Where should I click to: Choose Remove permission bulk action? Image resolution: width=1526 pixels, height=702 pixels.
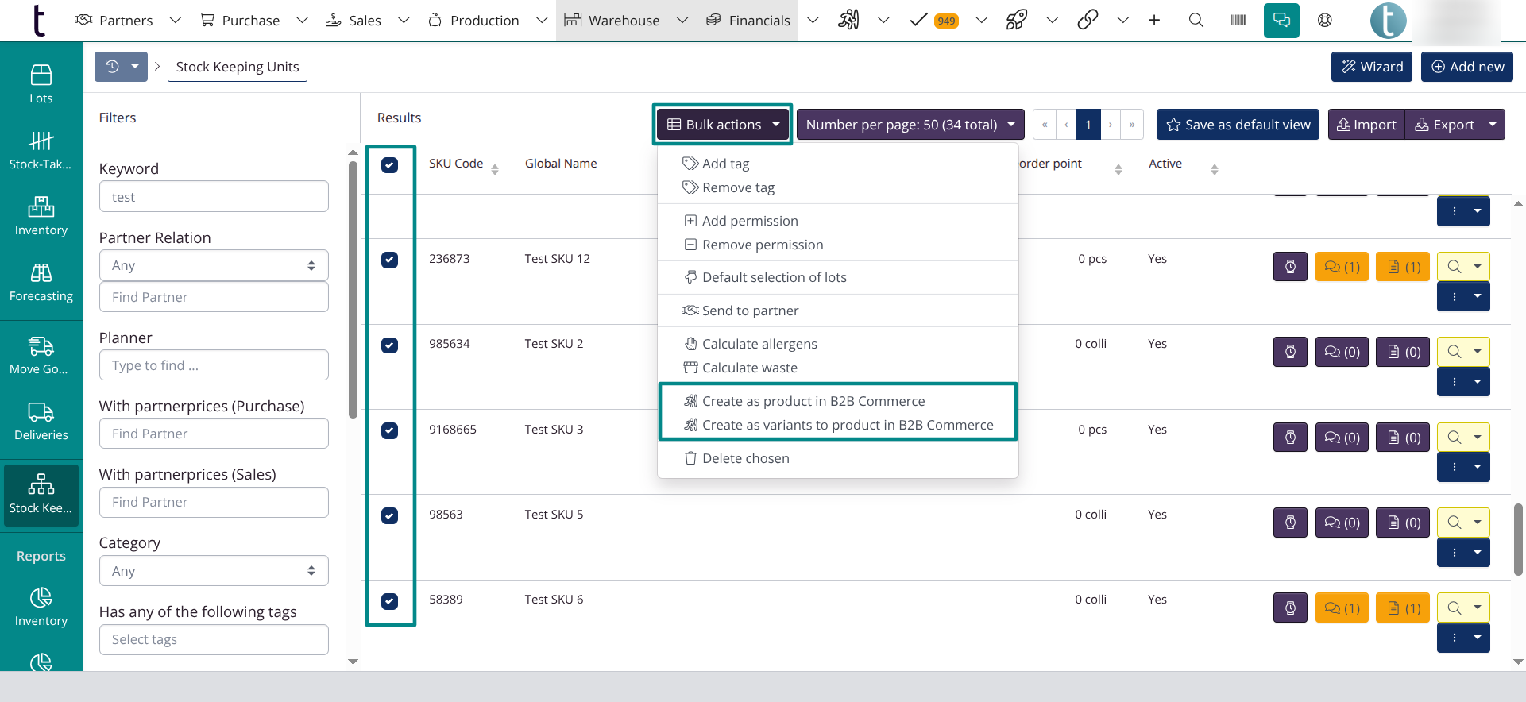pyautogui.click(x=754, y=245)
